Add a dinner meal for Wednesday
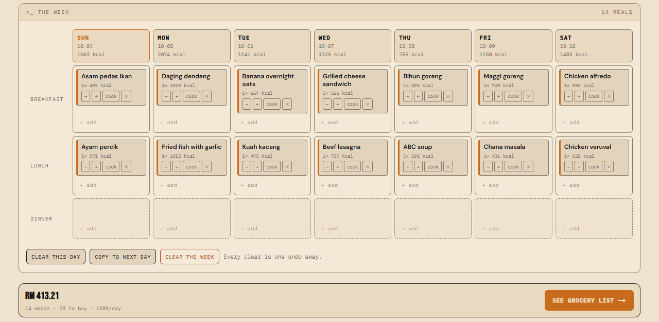The image size is (659, 322). point(329,229)
